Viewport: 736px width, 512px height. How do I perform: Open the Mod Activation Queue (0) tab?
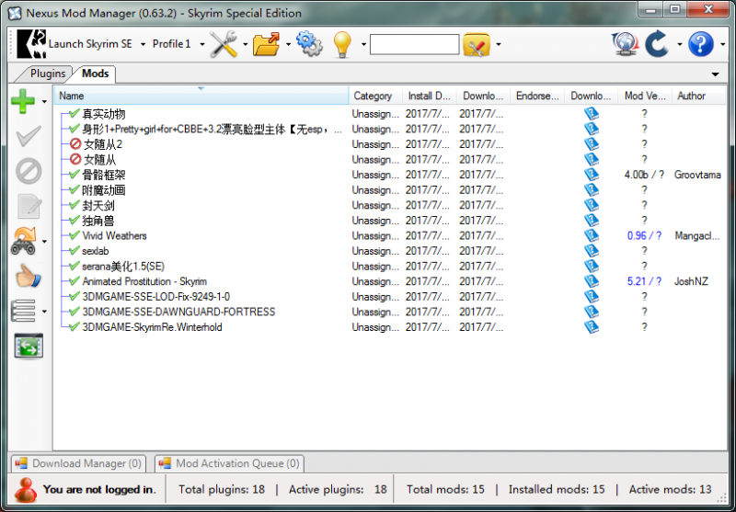[229, 463]
